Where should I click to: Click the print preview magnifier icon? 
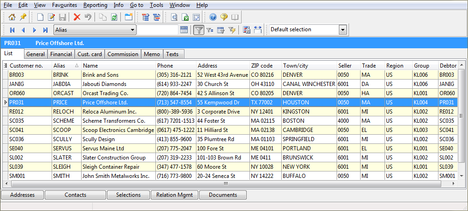tap(174, 17)
